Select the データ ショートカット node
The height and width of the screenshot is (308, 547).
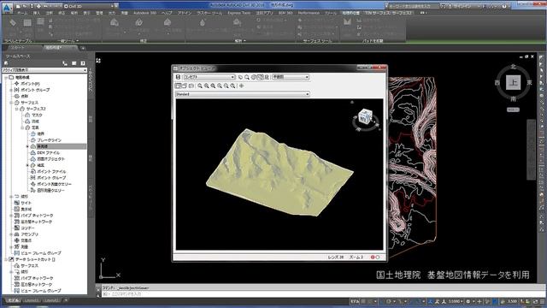click(x=35, y=259)
